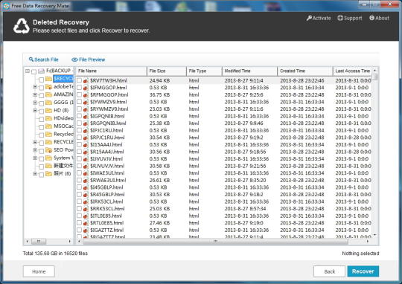Image resolution: width=402 pixels, height=284 pixels.
Task: Click the SEO Pov folder icon
Action: point(48,150)
